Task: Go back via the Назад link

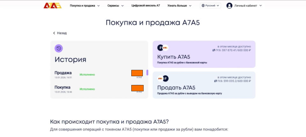Action: coord(62,33)
